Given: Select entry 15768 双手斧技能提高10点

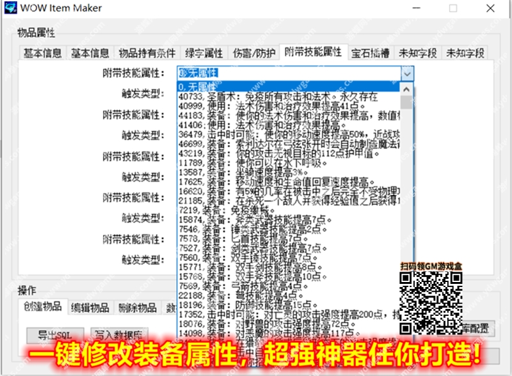Looking at the screenshot, I should tap(289, 276).
